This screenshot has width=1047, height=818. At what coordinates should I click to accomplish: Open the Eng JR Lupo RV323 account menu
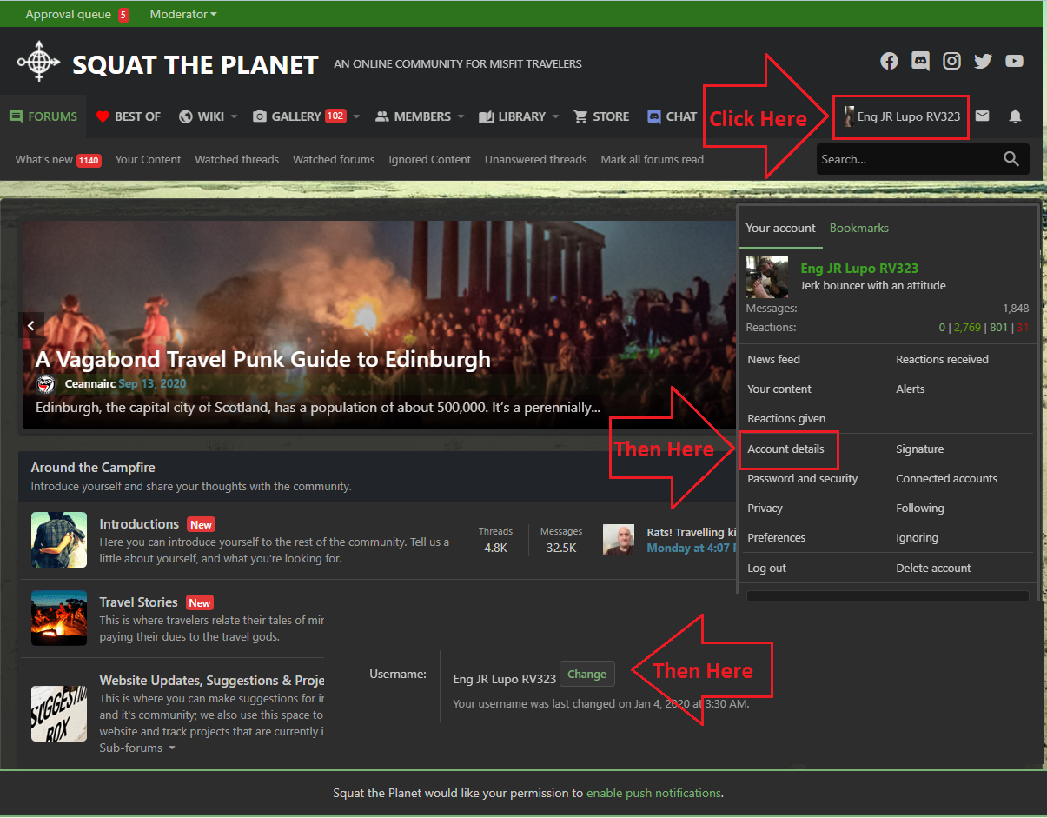click(x=901, y=116)
